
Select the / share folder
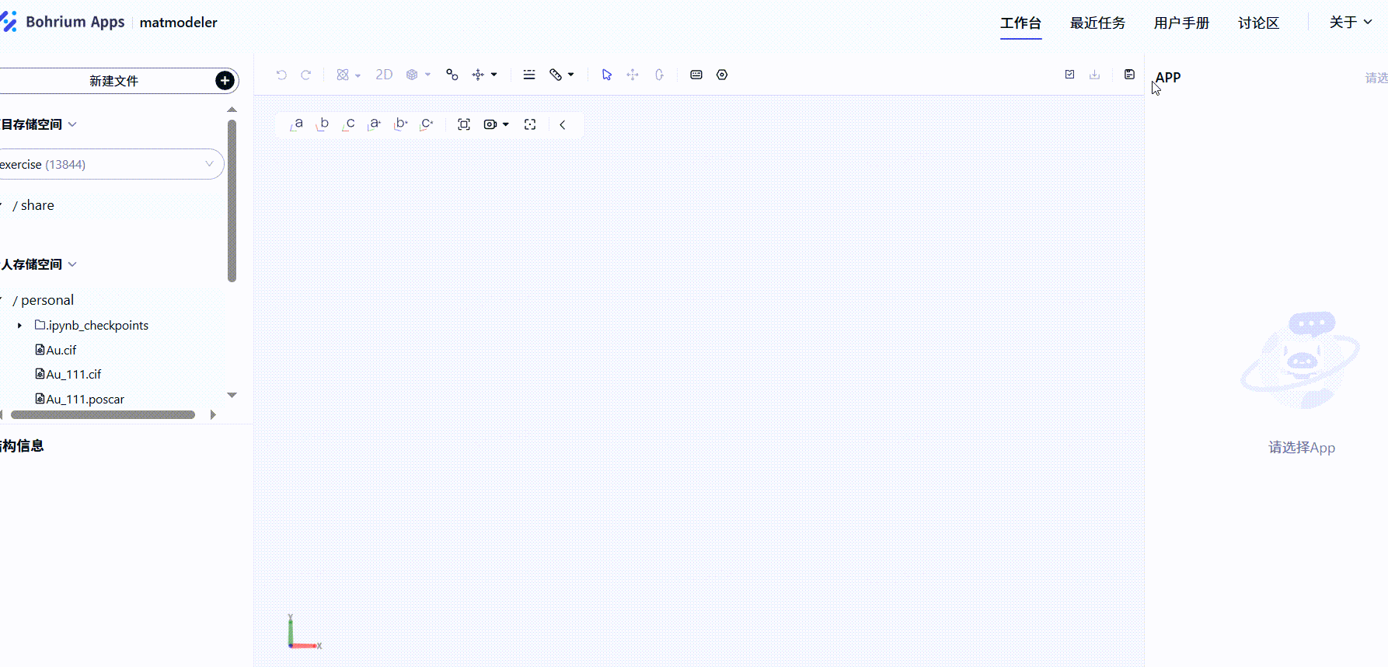tap(33, 205)
